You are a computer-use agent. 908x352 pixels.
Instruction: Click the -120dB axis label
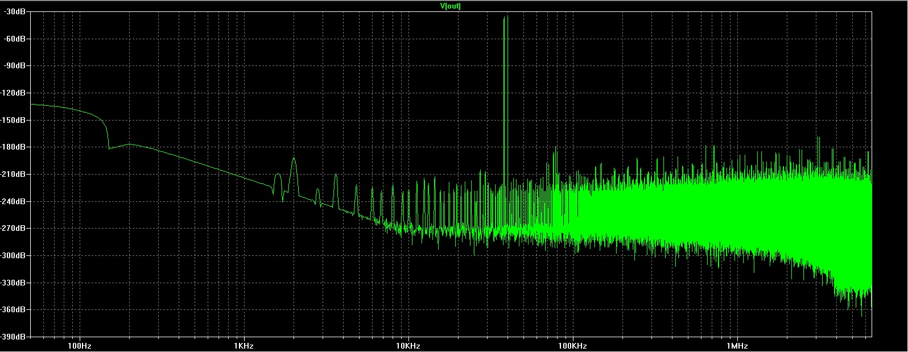13,93
